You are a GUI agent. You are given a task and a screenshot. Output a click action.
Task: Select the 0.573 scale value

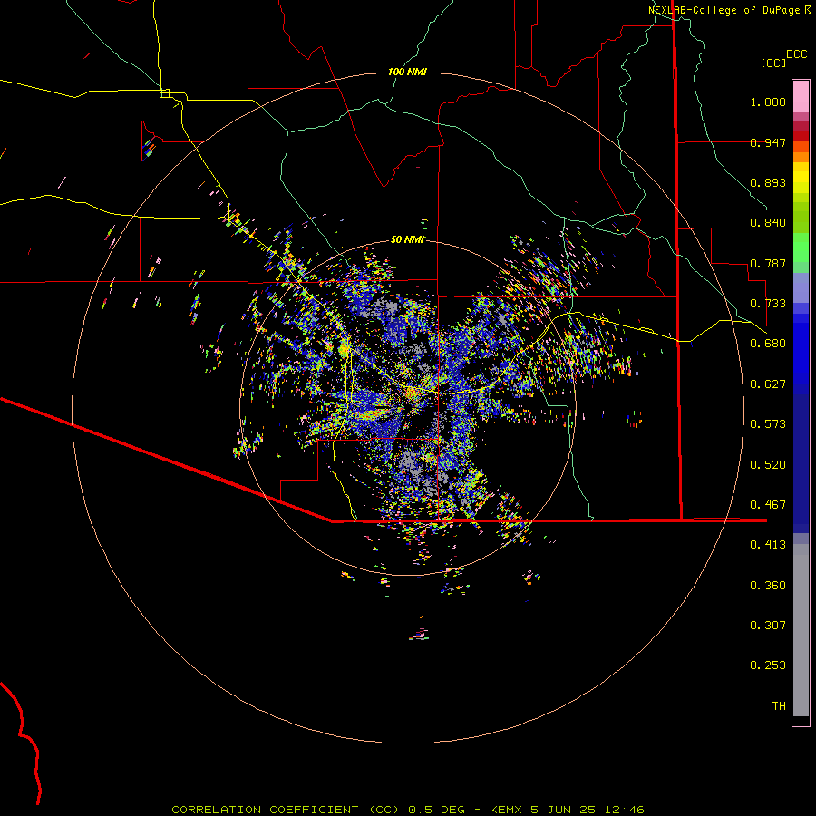[768, 424]
